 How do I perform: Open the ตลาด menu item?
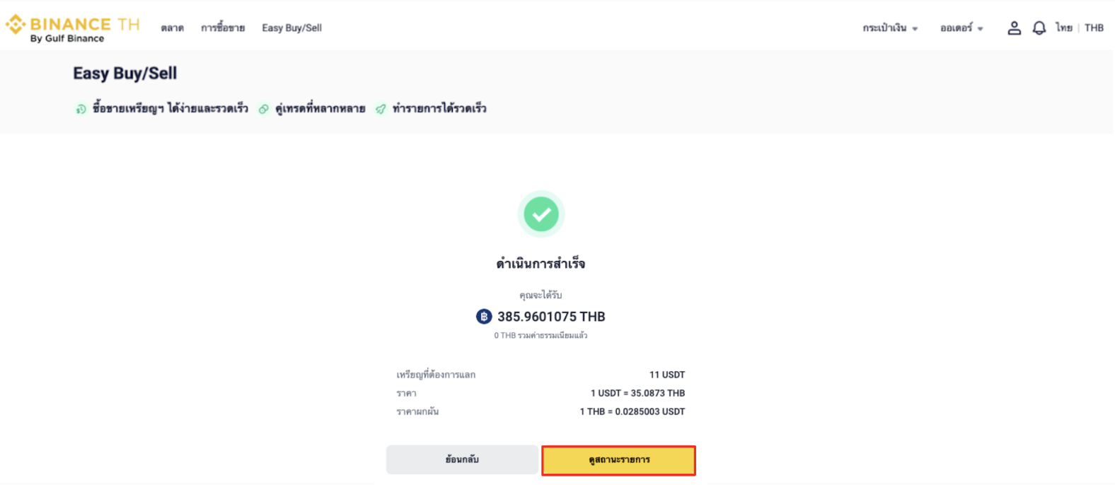coord(172,28)
